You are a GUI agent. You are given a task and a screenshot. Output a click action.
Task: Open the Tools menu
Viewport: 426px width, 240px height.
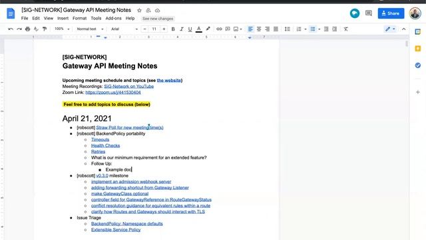pyautogui.click(x=96, y=18)
